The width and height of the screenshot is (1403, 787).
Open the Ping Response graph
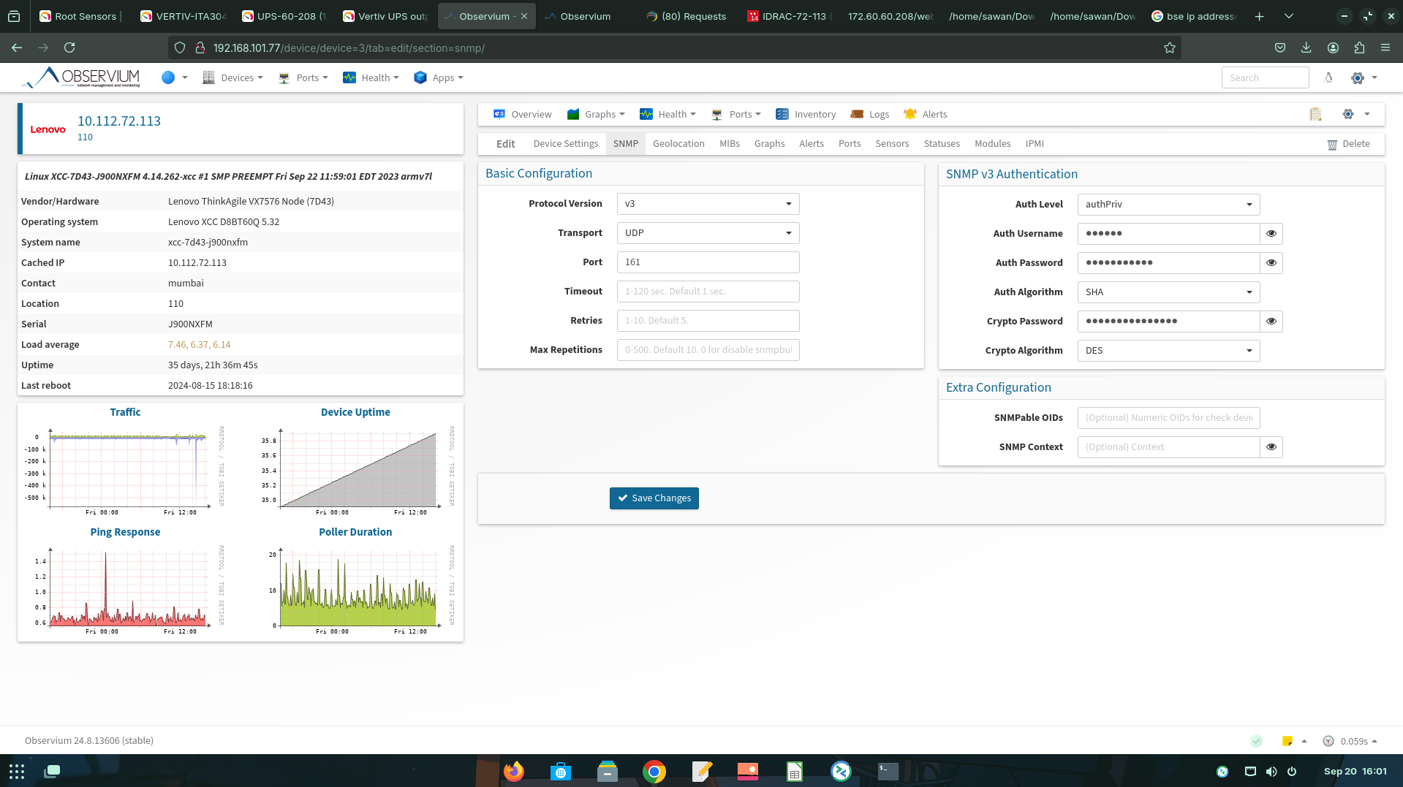tap(125, 589)
